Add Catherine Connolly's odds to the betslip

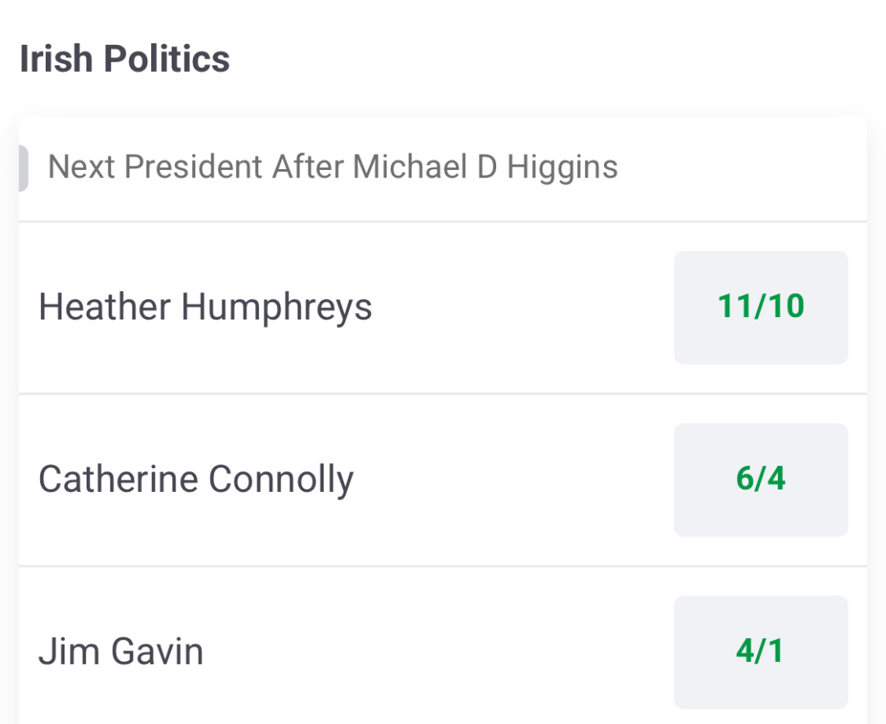pos(760,480)
